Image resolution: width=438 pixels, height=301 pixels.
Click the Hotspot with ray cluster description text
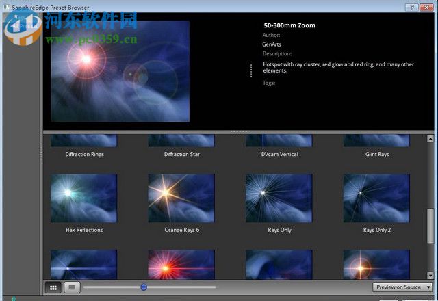click(338, 67)
